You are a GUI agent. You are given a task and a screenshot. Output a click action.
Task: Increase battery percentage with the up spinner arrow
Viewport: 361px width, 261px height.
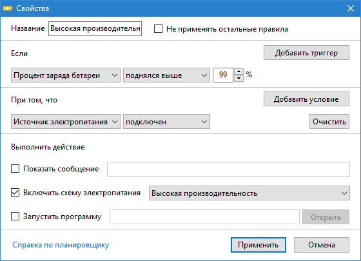click(x=239, y=72)
